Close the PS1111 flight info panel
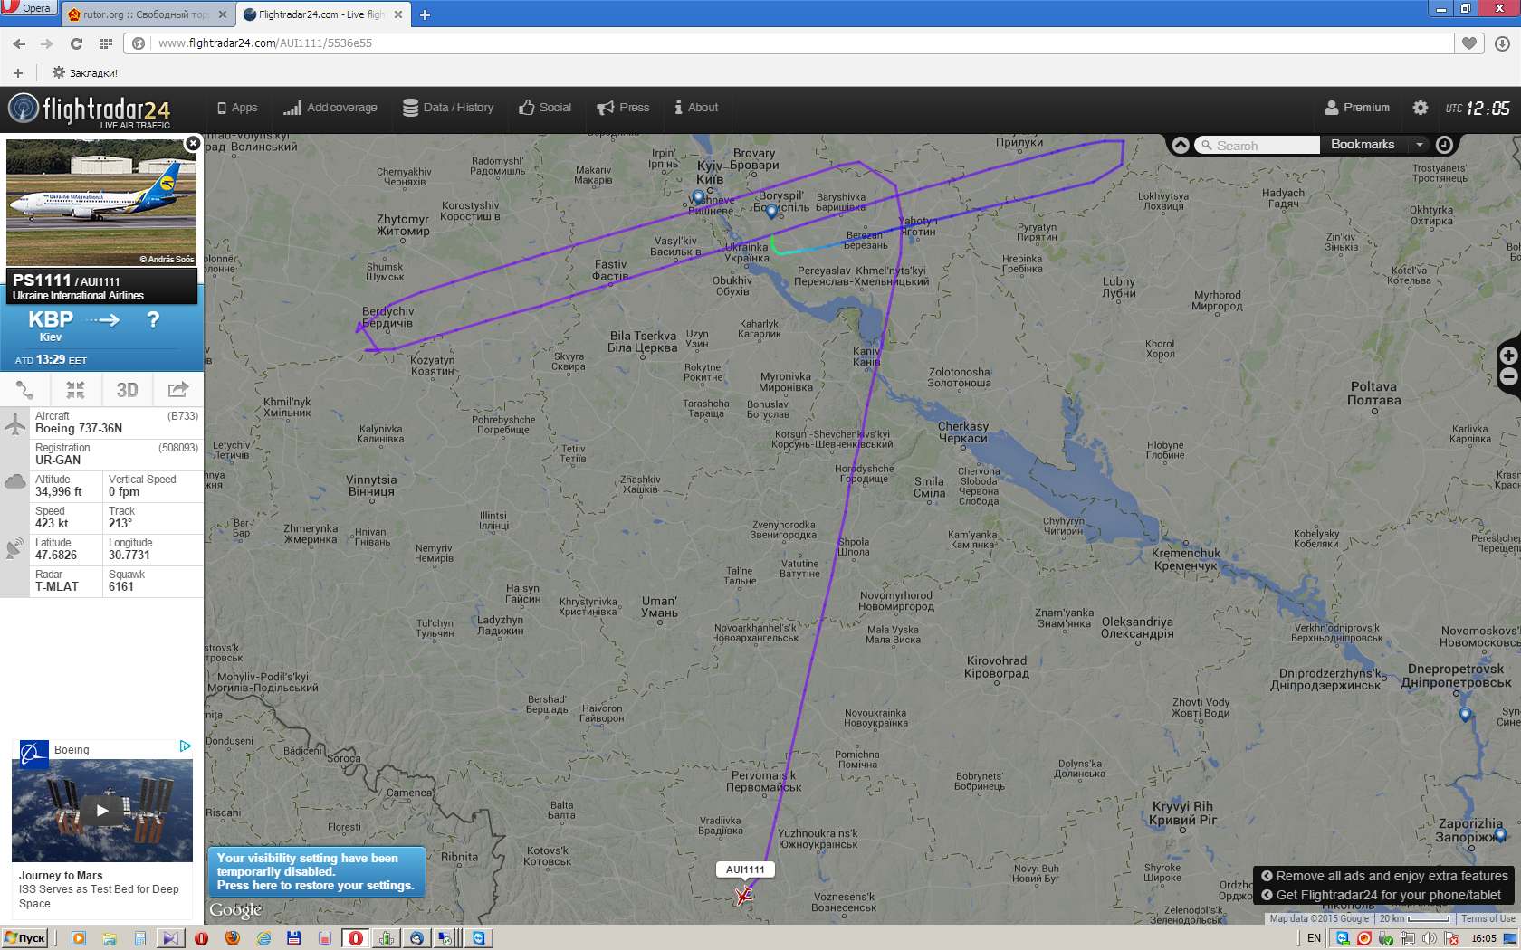The width and height of the screenshot is (1521, 950). [193, 143]
